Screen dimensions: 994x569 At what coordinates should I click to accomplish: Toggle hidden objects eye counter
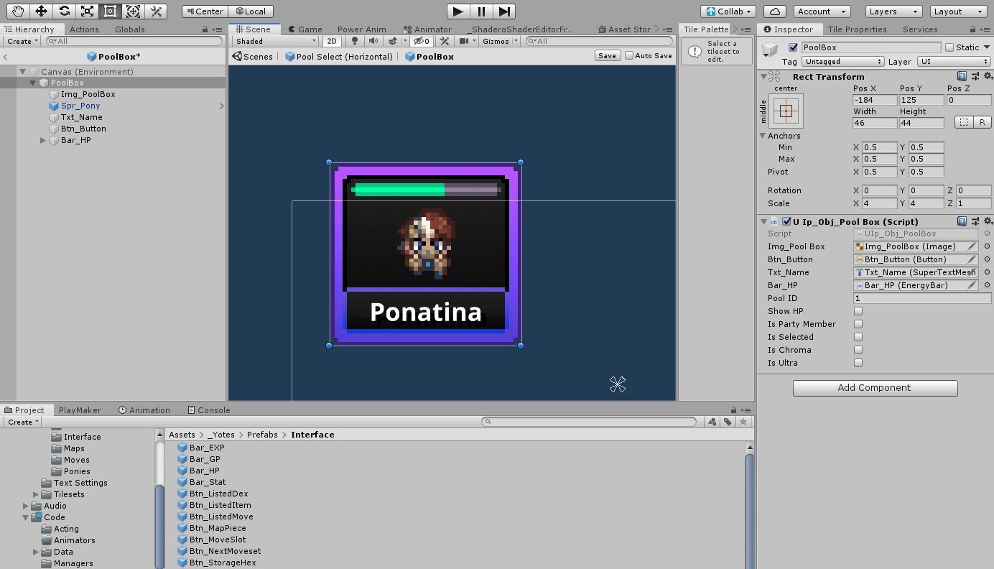(x=422, y=42)
